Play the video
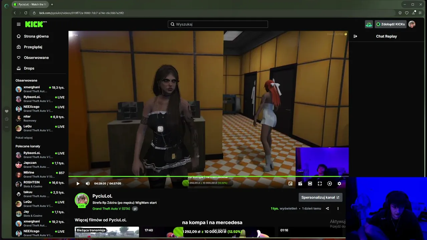The image size is (427, 240). 78,184
